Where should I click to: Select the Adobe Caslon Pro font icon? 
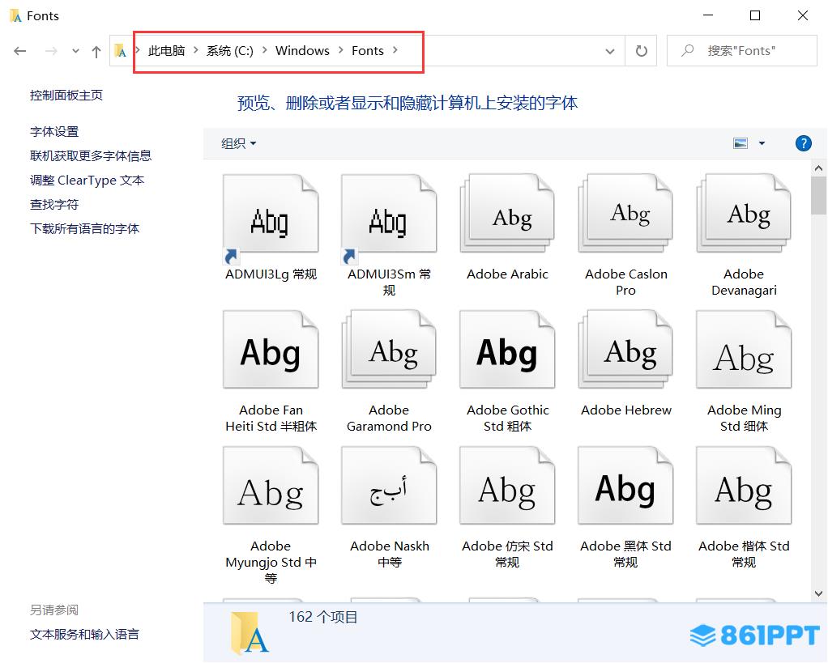[x=625, y=213]
